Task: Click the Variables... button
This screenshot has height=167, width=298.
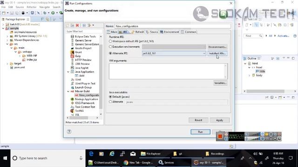Action: [220, 83]
